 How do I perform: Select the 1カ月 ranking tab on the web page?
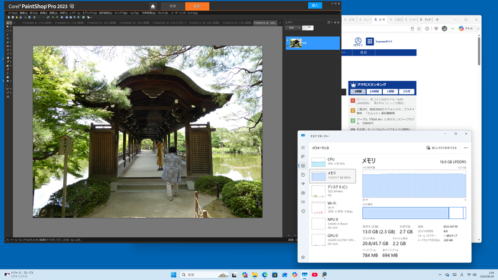point(406,91)
